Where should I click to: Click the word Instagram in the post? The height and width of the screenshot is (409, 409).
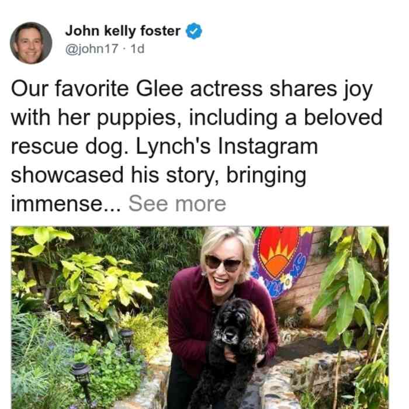pos(268,147)
